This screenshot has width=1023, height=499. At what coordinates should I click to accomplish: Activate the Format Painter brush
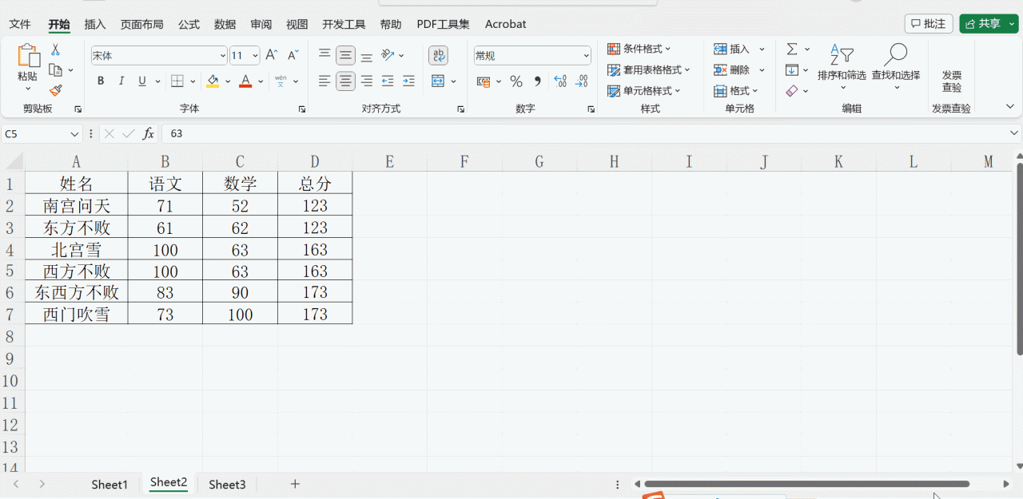tap(55, 91)
